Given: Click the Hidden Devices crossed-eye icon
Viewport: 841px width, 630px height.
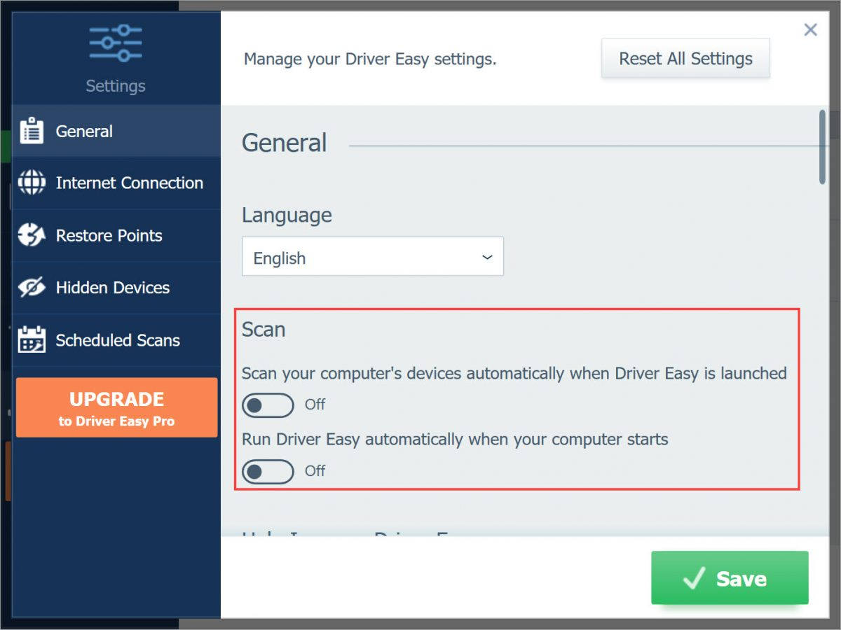Looking at the screenshot, I should tap(32, 288).
